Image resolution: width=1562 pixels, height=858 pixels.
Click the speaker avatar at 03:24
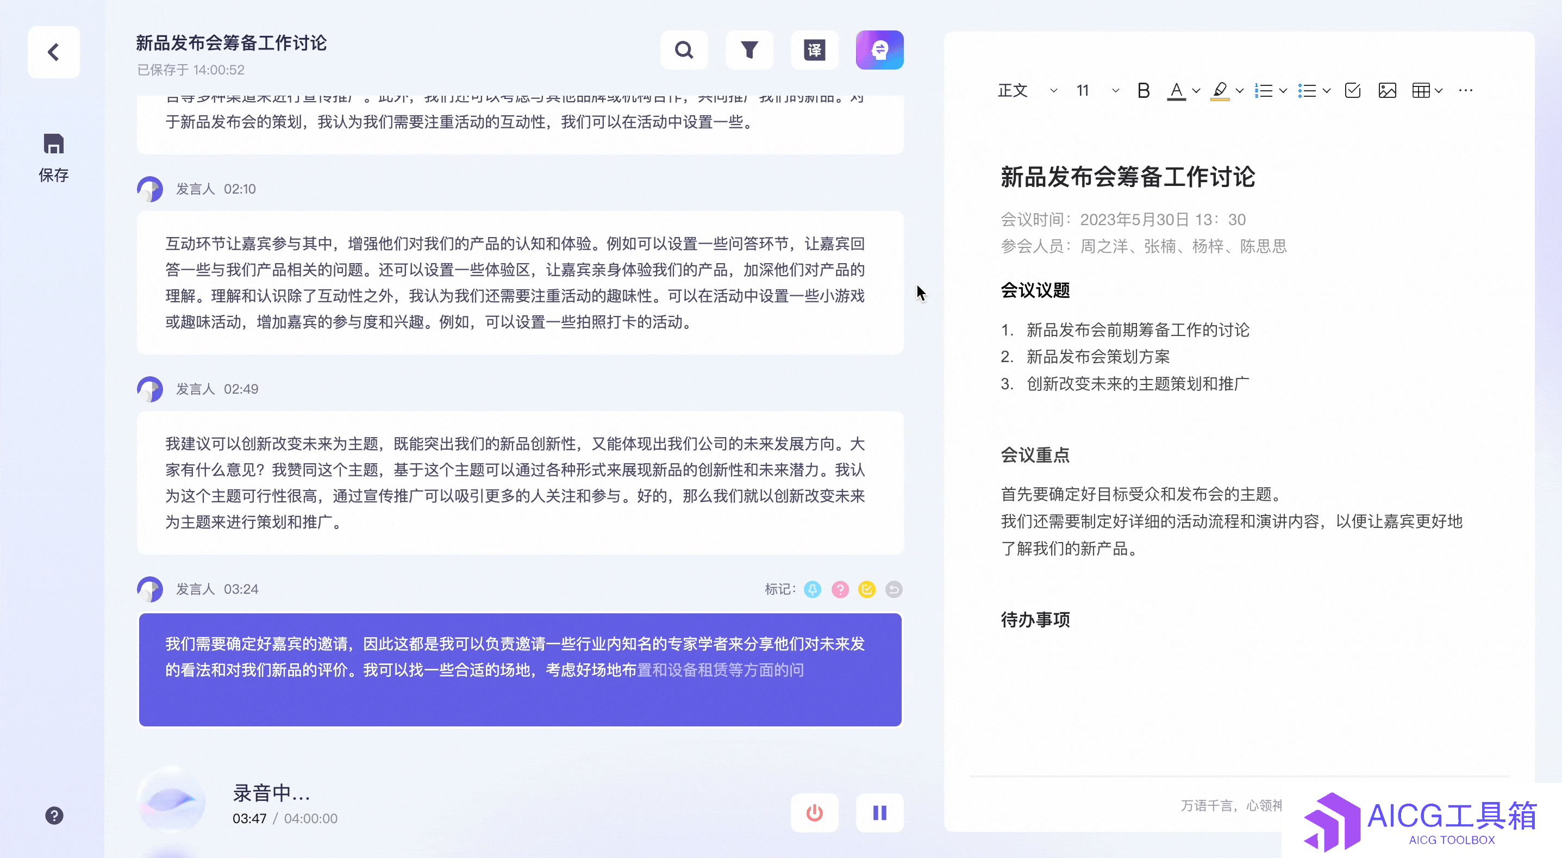(x=150, y=589)
